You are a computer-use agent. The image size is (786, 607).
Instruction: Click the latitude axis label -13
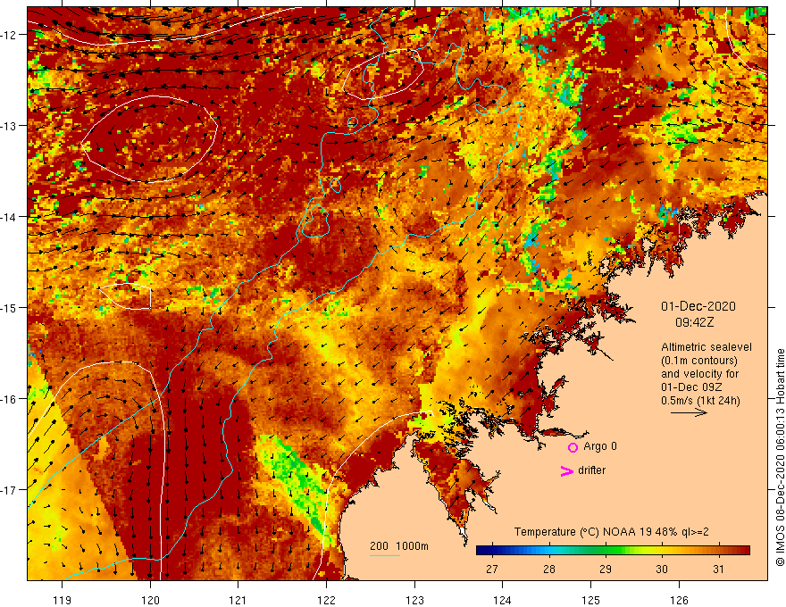(x=9, y=126)
